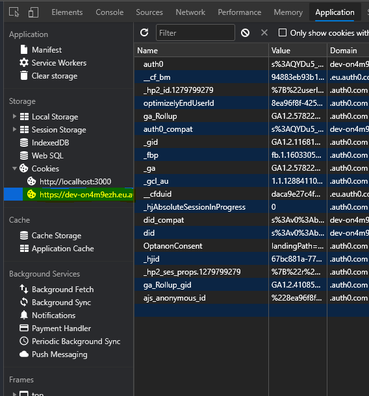The width and height of the screenshot is (369, 396).
Task: Click the landingPath= value cell
Action: pyautogui.click(x=298, y=246)
